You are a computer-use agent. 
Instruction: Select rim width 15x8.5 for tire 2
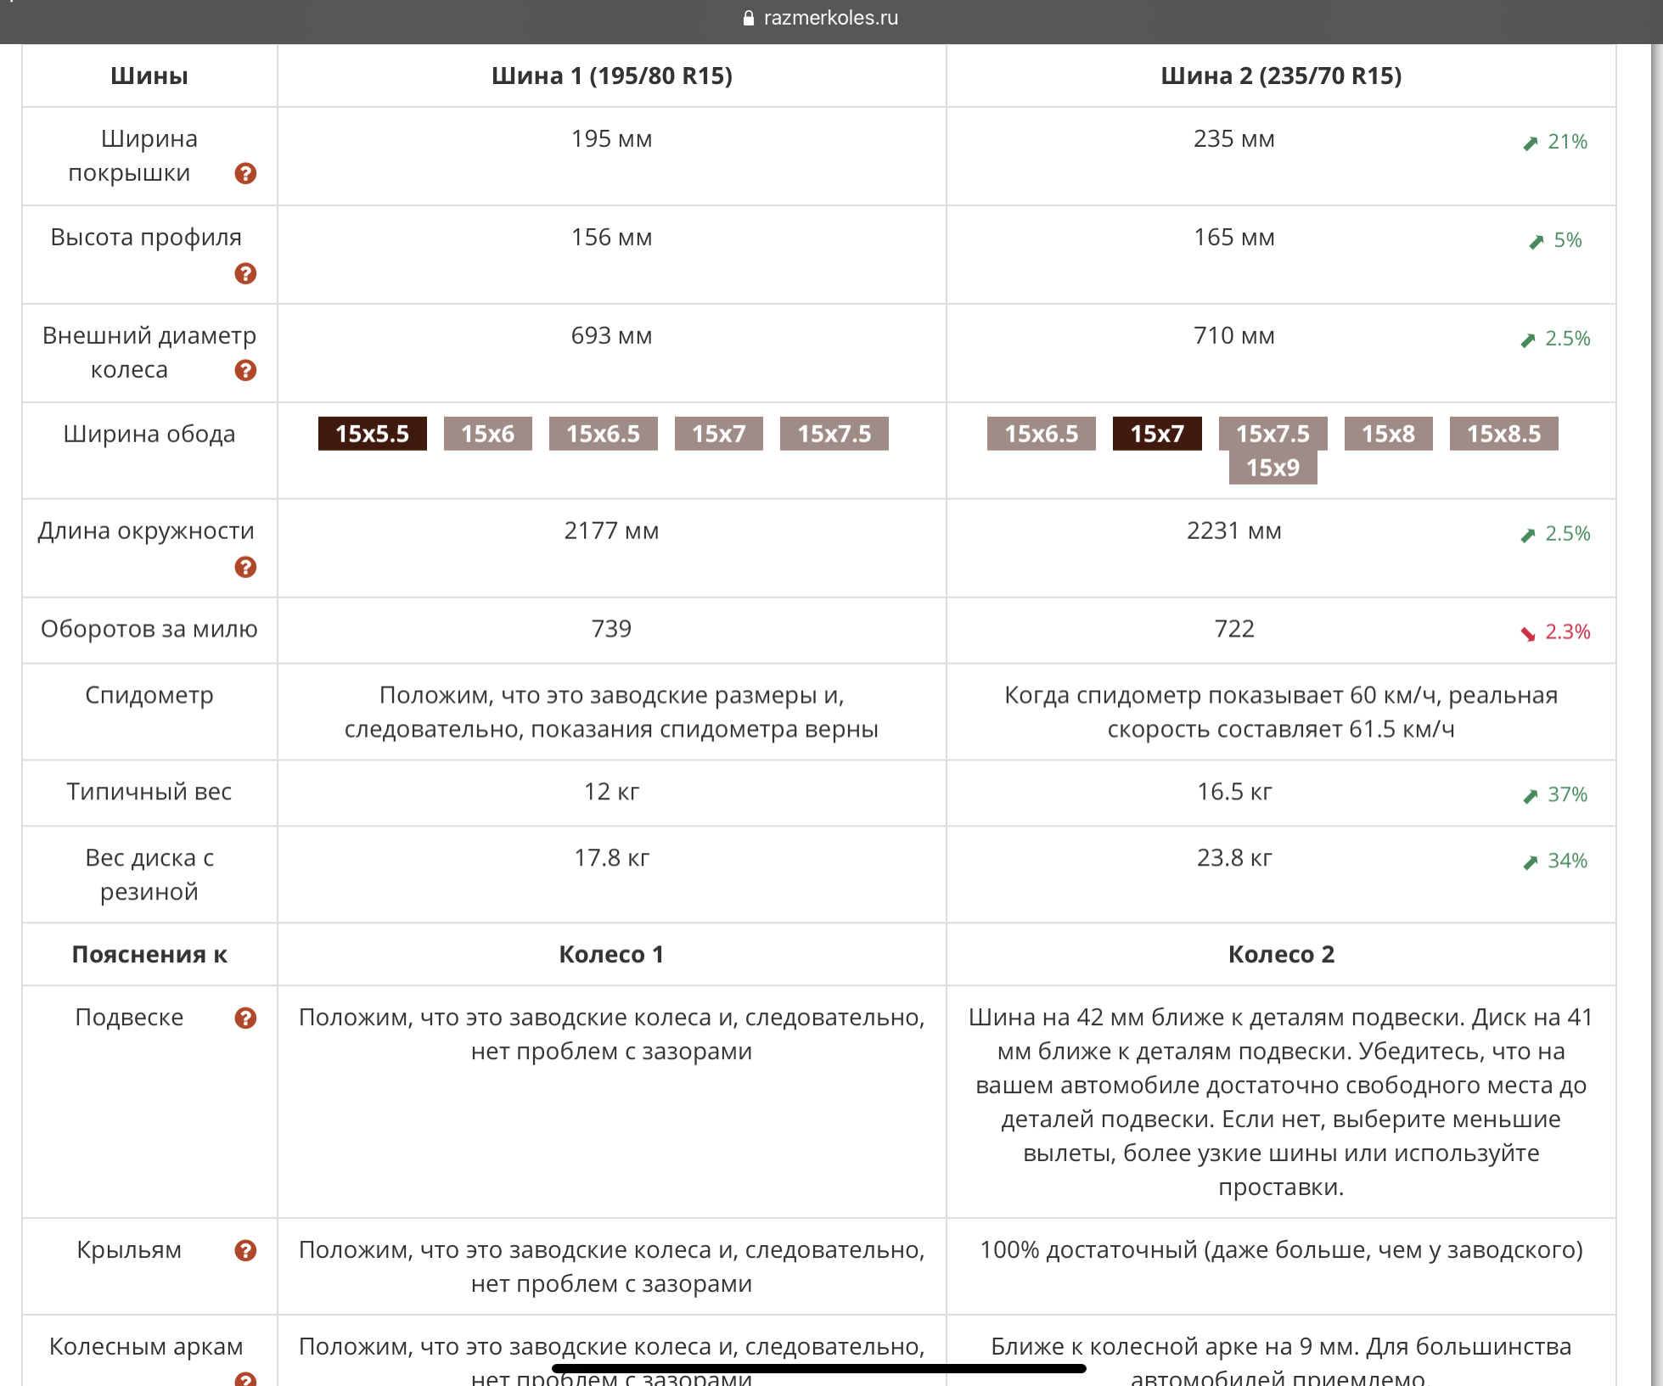click(x=1503, y=434)
